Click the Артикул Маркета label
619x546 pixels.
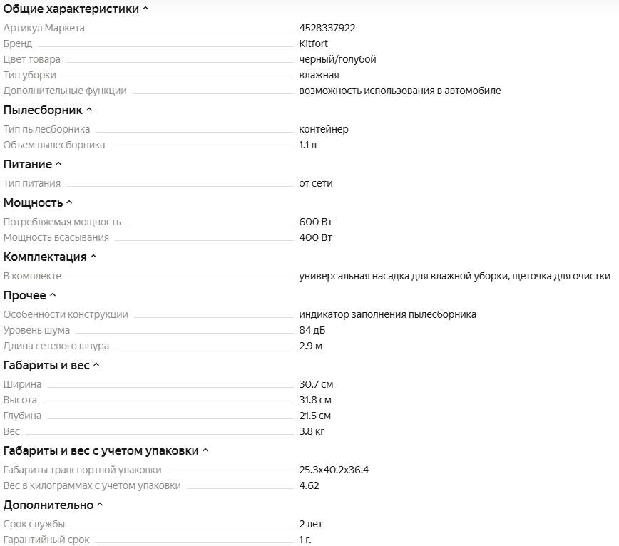(x=44, y=28)
